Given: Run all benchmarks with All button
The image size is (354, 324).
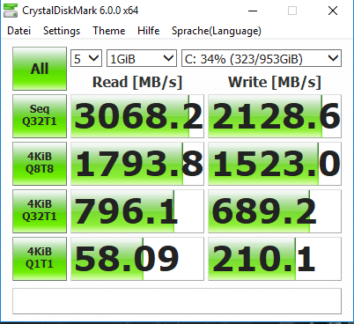Looking at the screenshot, I should point(40,69).
